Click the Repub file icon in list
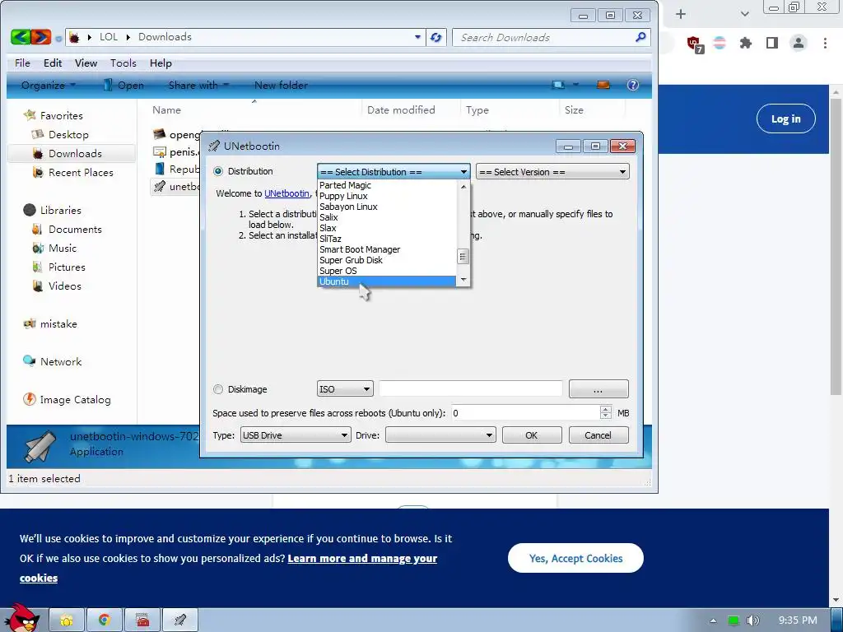Viewport: 843px width, 632px height. click(x=159, y=169)
